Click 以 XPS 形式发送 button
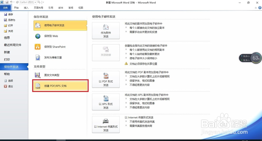Viewport: 262px width, 141px height. 106,102
